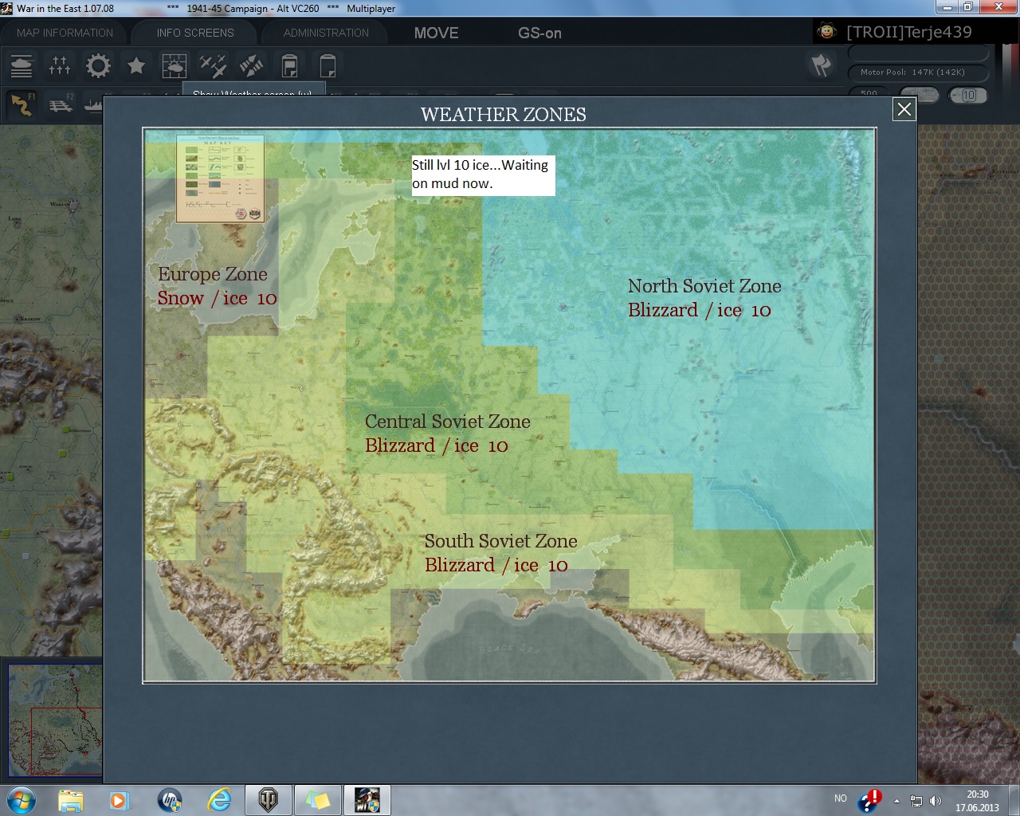
Task: Select the F1 move mode arrow icon
Action: [22, 104]
